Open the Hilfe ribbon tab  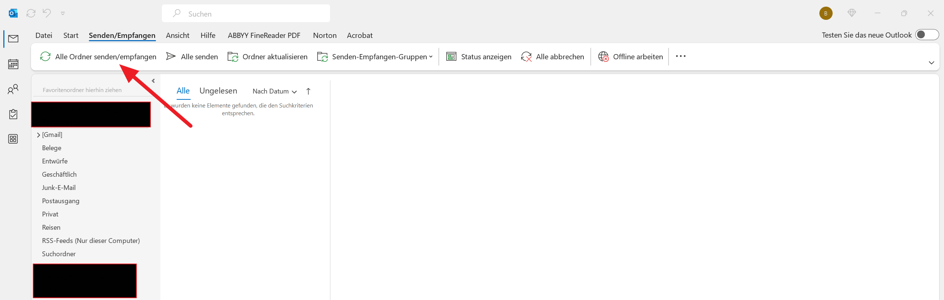[x=208, y=35]
